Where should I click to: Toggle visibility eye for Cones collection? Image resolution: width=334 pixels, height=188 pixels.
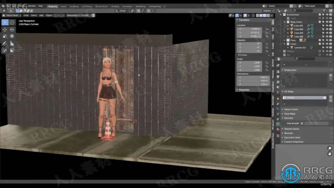327,44
